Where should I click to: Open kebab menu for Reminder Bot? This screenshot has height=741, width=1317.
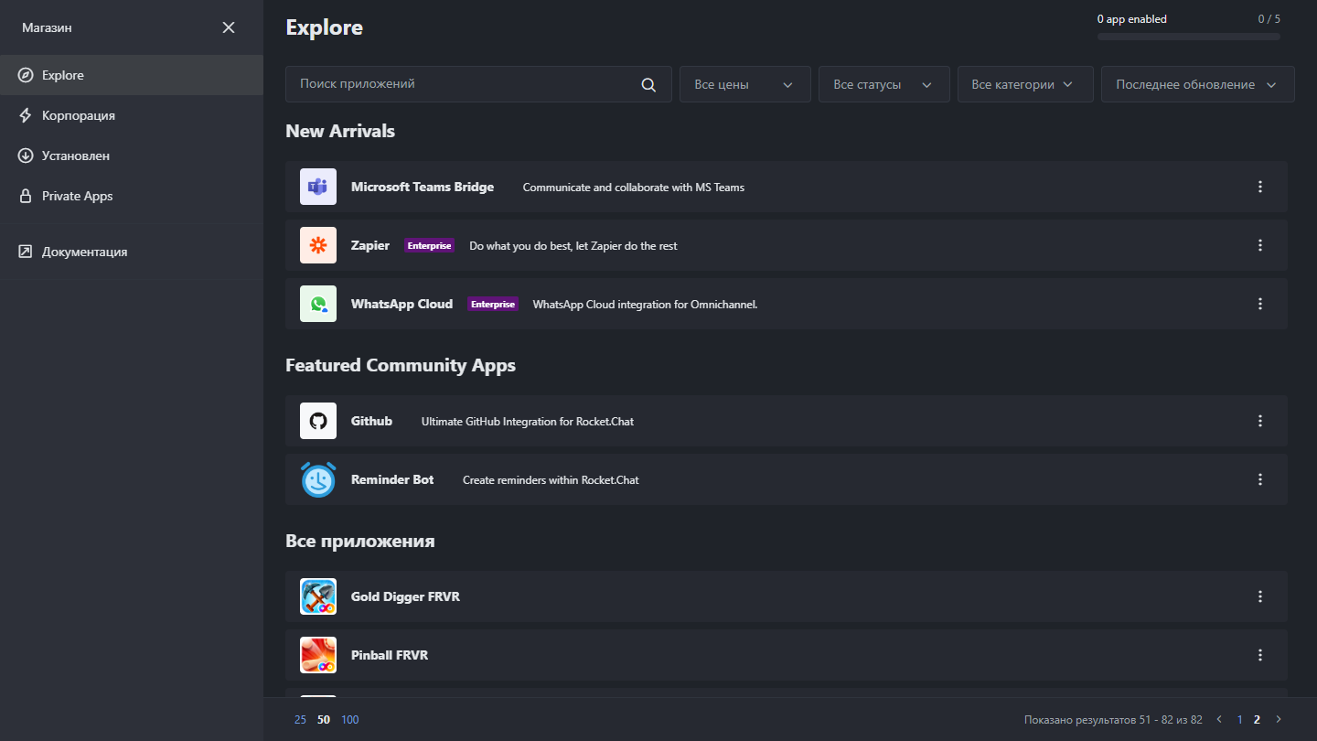1260,479
